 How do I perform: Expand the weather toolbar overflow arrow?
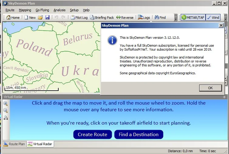pos(225,18)
